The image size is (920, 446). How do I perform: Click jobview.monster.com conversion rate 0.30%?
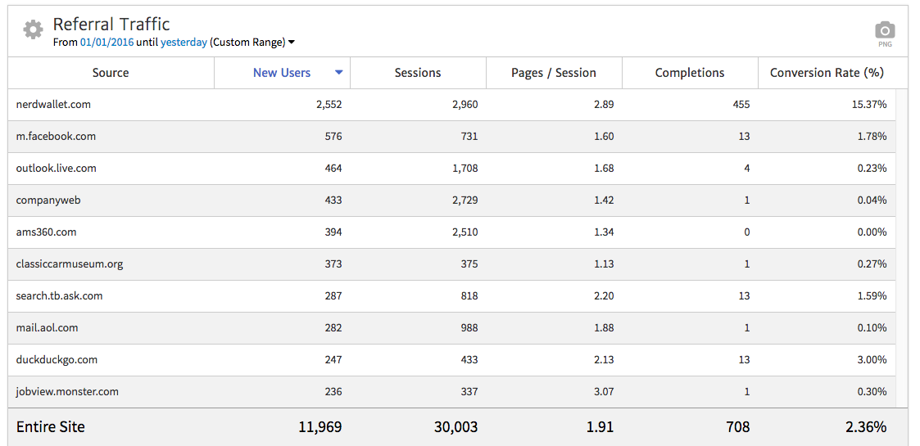click(873, 391)
